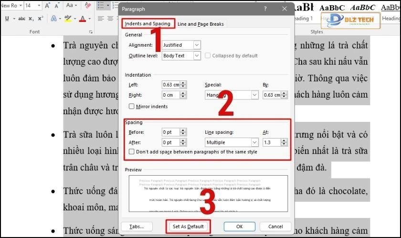Click the word 'chocolate,' in the document

[x=348, y=191]
